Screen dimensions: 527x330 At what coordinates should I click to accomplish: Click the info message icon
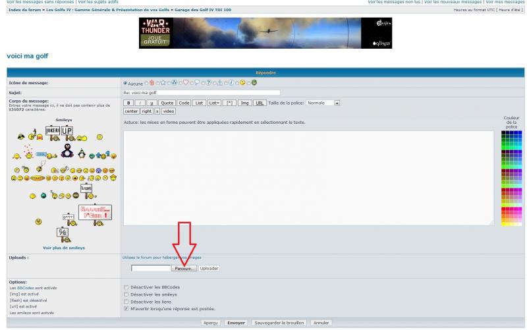click(231, 83)
